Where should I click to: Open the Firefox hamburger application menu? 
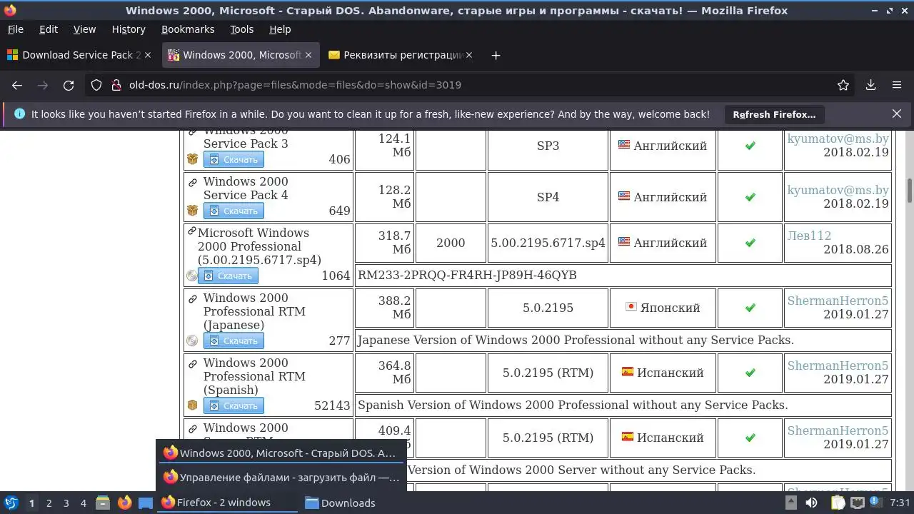pyautogui.click(x=897, y=85)
